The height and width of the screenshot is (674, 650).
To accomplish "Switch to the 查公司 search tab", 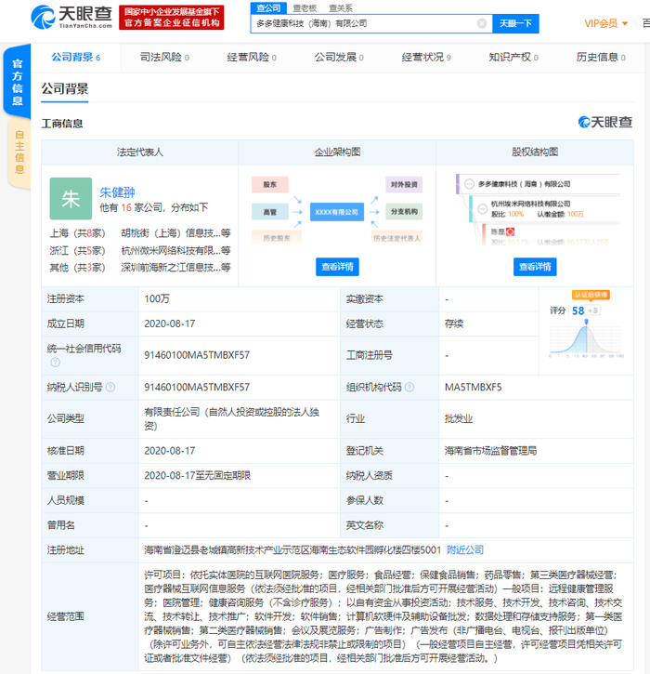I will coord(268,7).
